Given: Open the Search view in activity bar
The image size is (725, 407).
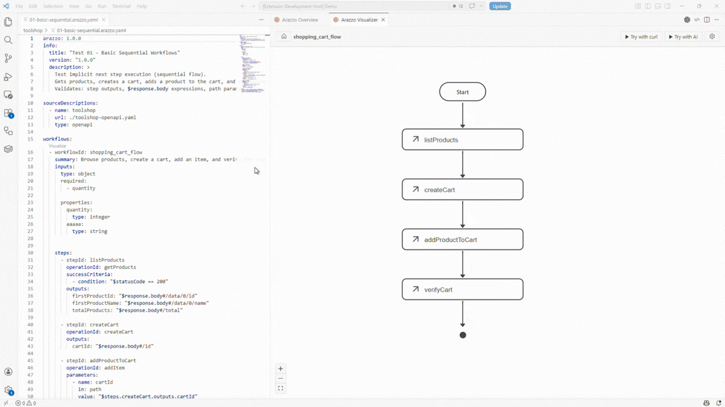Looking at the screenshot, I should pos(8,40).
